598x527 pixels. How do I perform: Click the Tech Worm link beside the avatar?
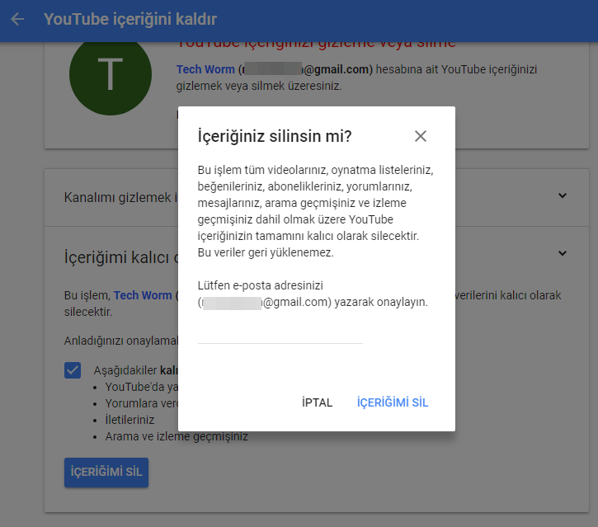[205, 70]
